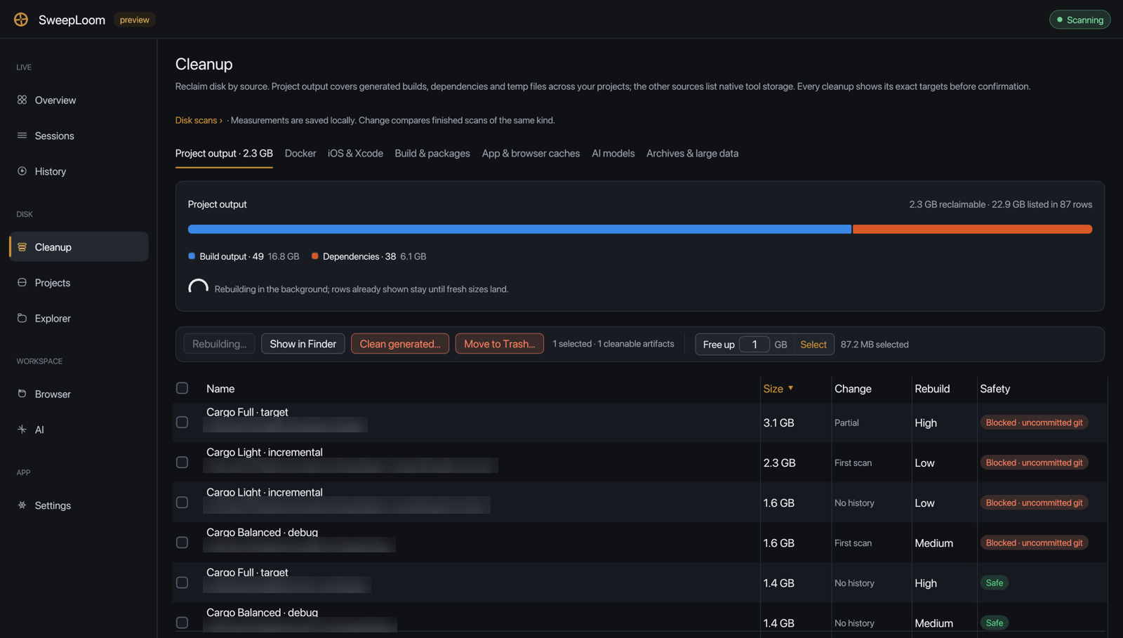Click the Select button beside Free up
1123x638 pixels.
click(x=813, y=345)
